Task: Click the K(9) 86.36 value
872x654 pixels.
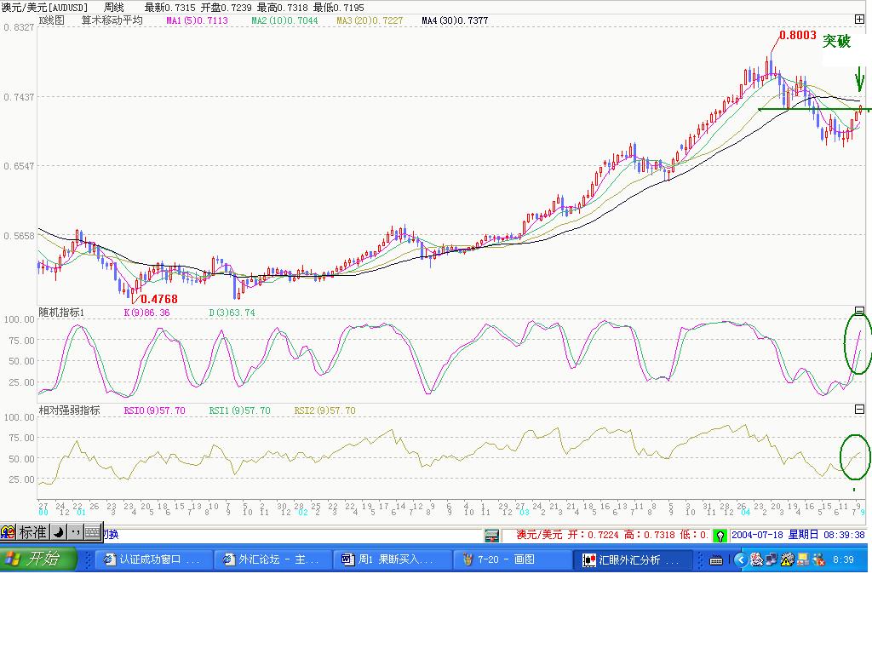Action: pyautogui.click(x=146, y=313)
